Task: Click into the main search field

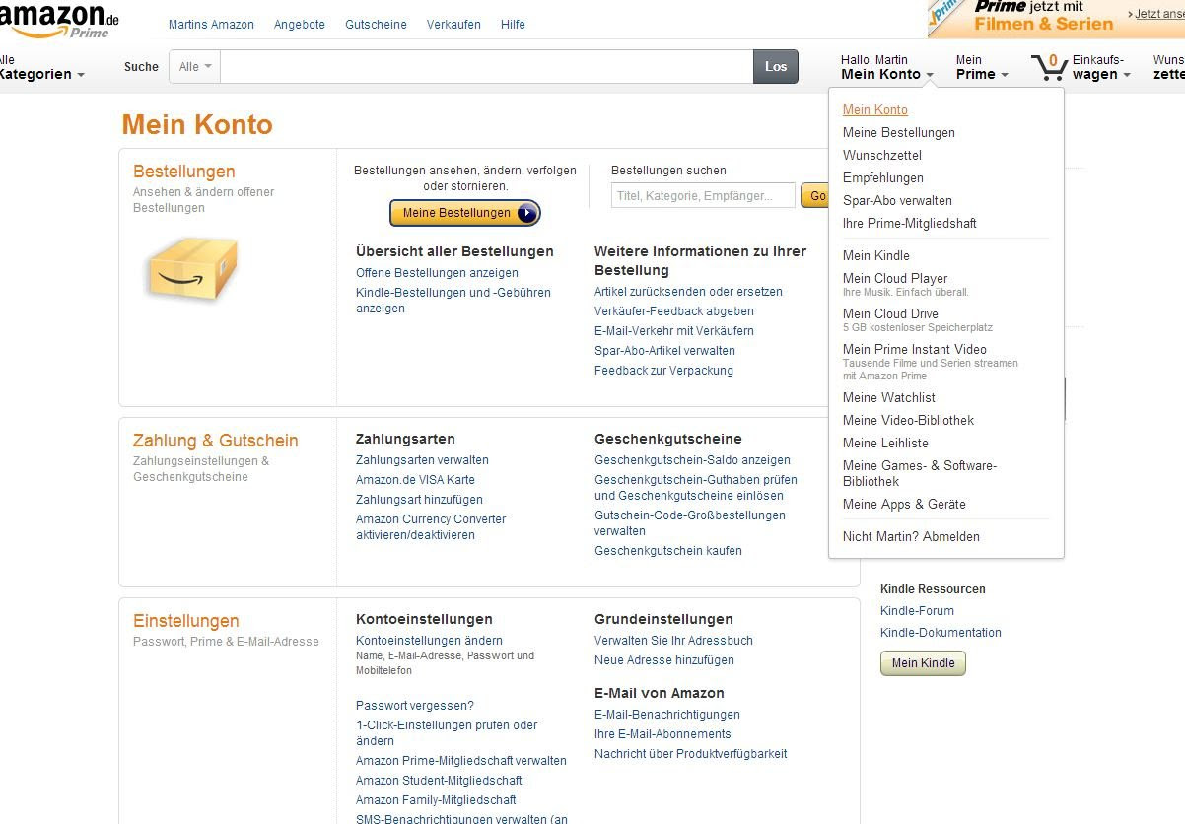Action: [x=487, y=67]
